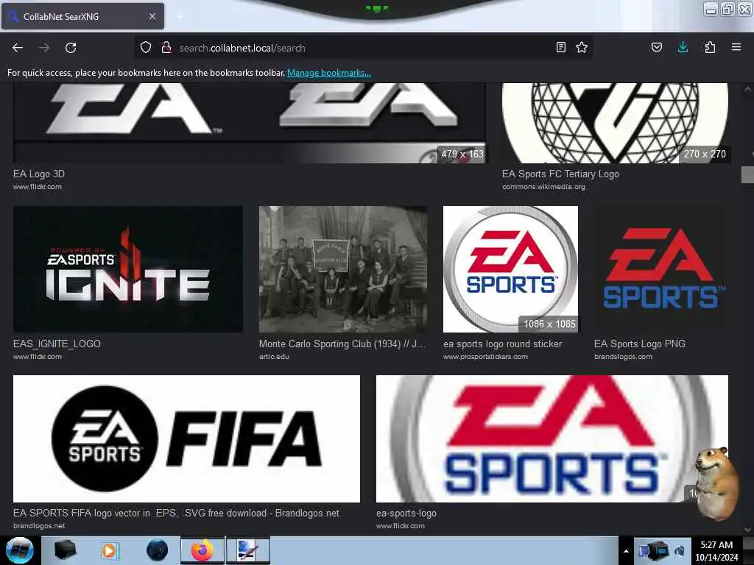Open the Manage bookmarks link

[x=329, y=73]
